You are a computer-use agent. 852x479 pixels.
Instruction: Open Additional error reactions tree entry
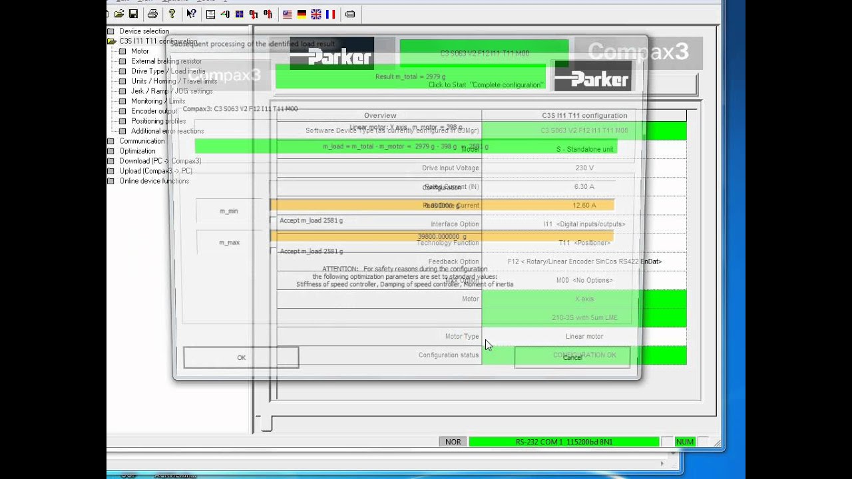168,131
